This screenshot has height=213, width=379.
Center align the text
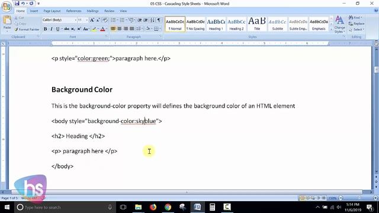pyautogui.click(x=120, y=29)
